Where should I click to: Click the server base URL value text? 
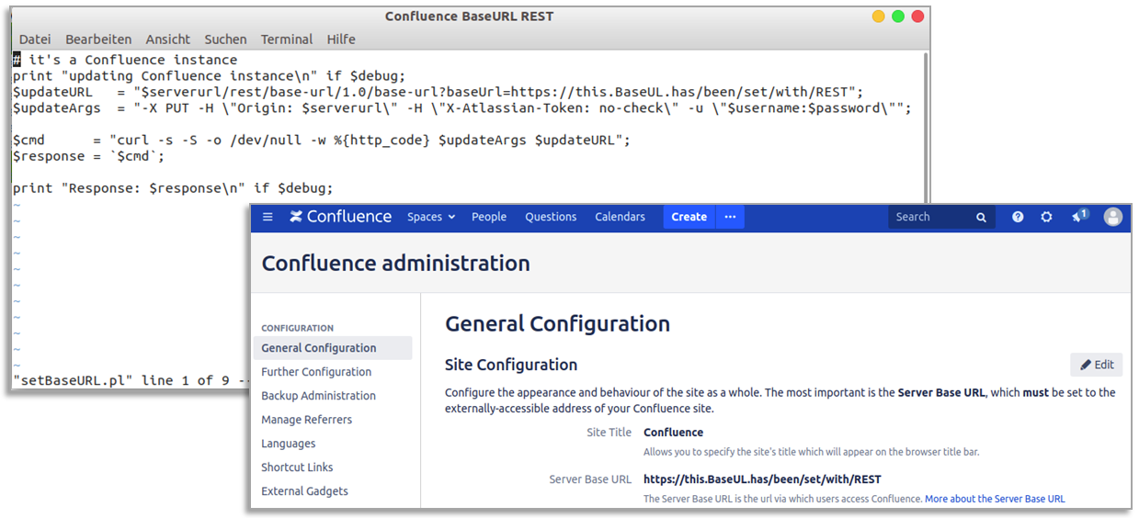click(762, 479)
